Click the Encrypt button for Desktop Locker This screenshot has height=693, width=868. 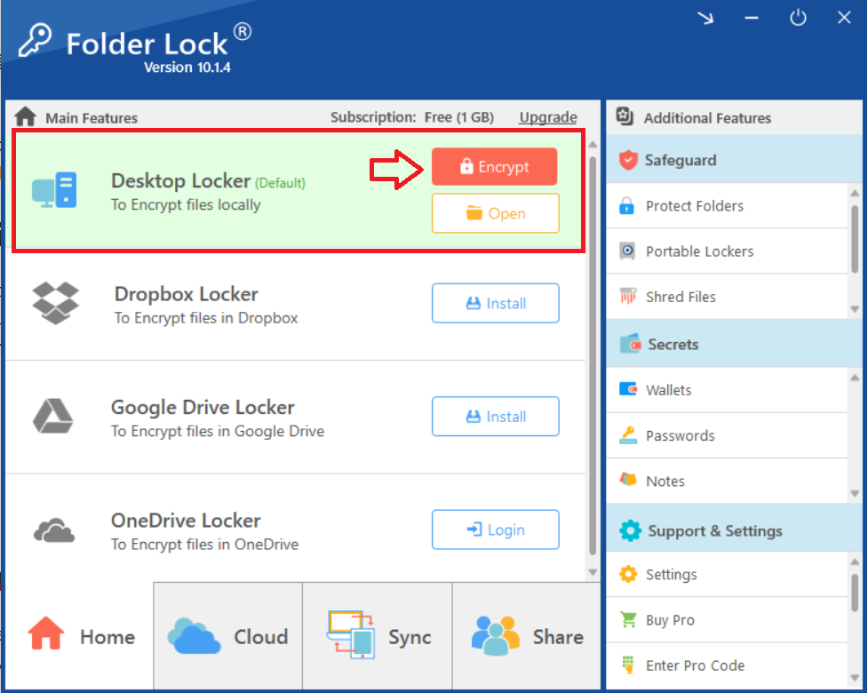tap(494, 167)
